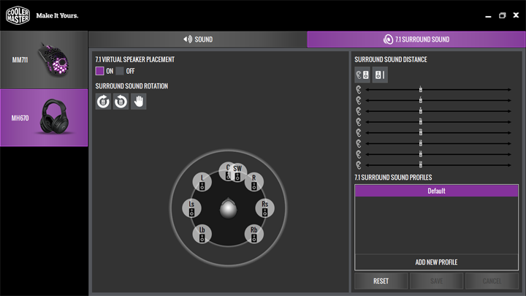This screenshot has width=526, height=296.
Task: Switch to the Sound tab
Action: (198, 39)
